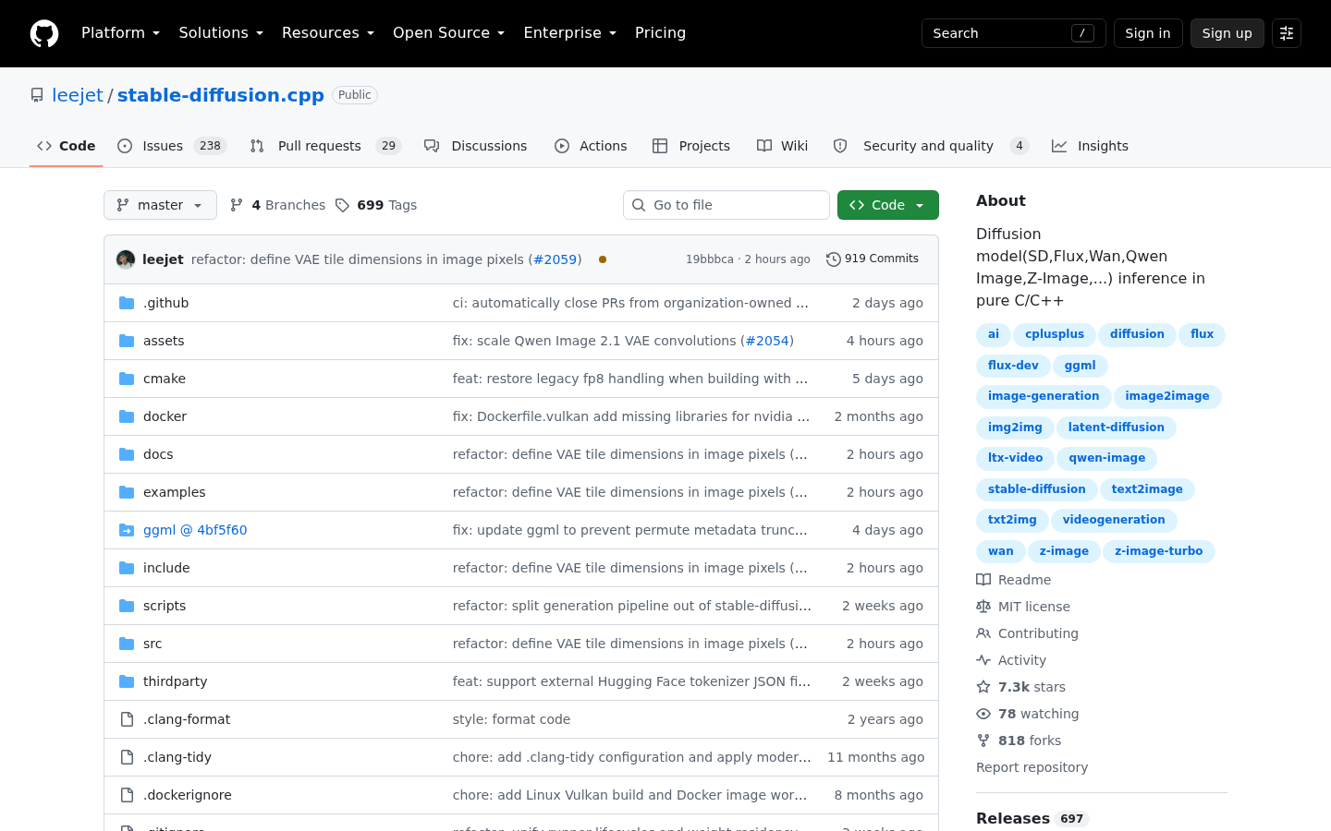Click the commit history clock icon
This screenshot has height=831, width=1331.
833,259
